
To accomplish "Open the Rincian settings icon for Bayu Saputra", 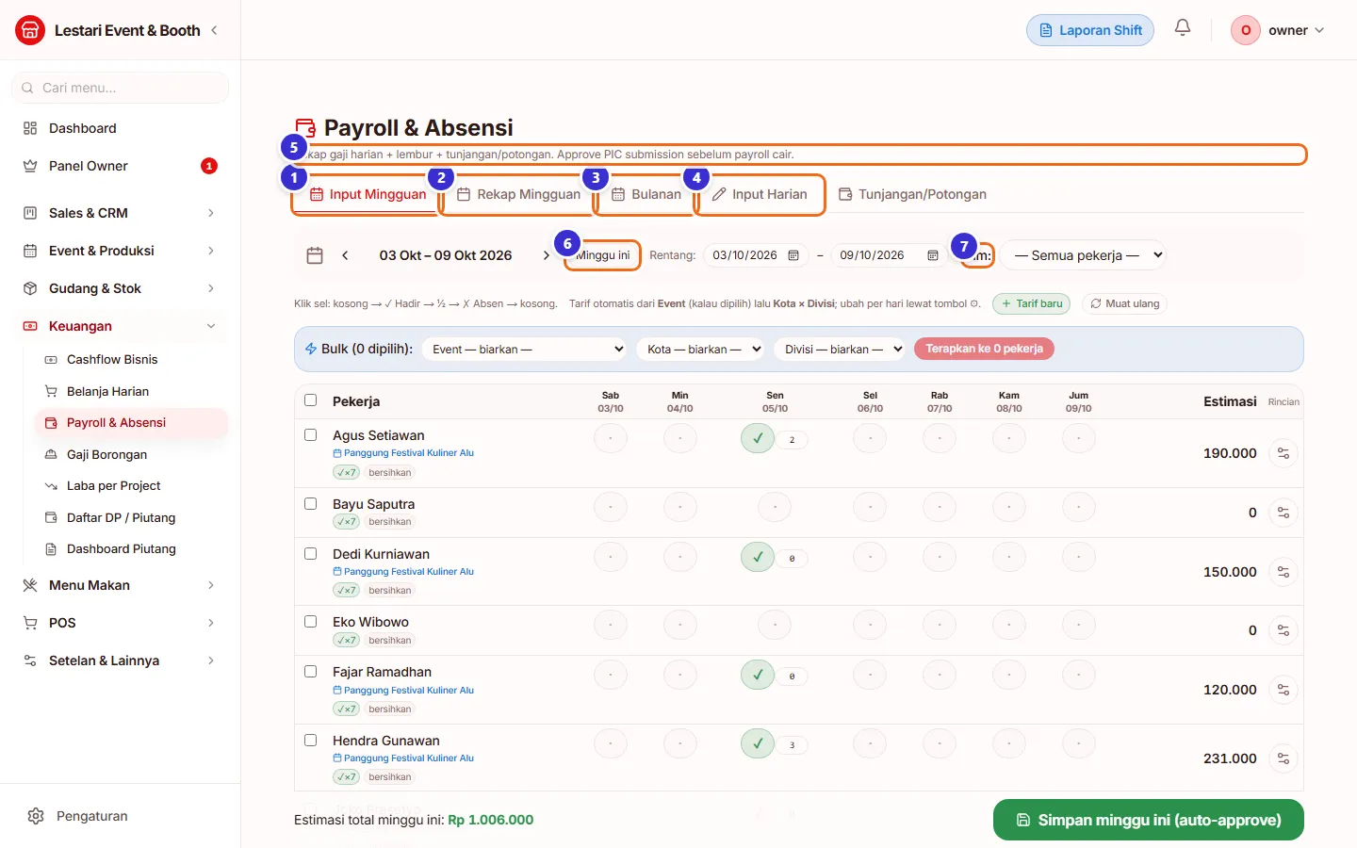I will coord(1283,513).
